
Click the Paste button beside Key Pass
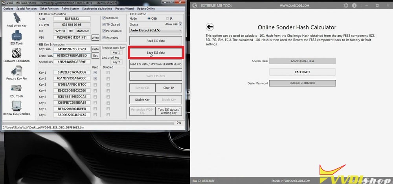[x=95, y=49]
